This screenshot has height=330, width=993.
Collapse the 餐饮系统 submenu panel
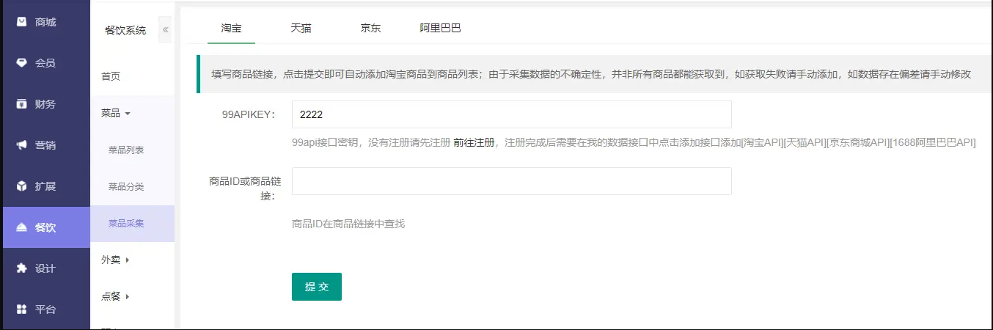[166, 30]
